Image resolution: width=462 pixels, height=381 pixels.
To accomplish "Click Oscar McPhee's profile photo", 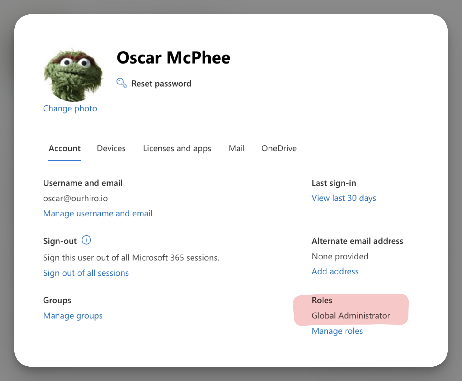I will (73, 75).
